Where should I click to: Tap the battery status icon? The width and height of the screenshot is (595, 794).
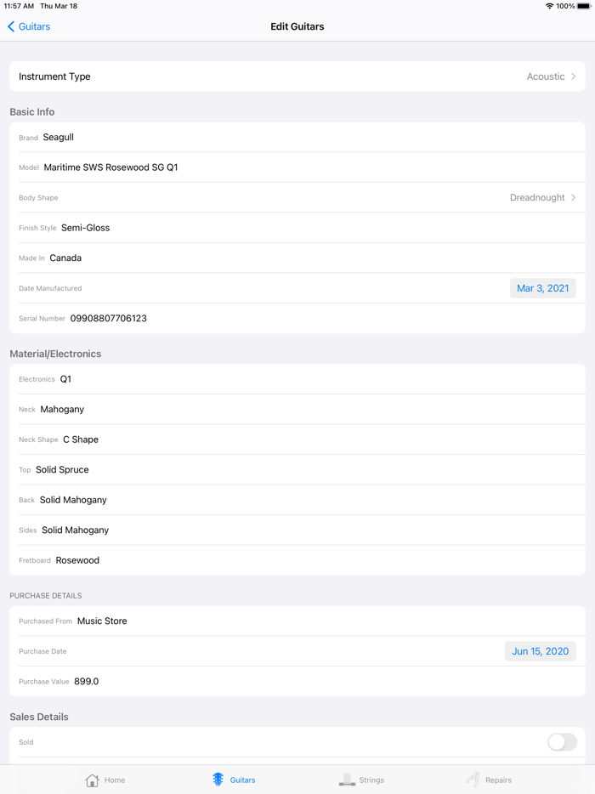click(x=584, y=6)
